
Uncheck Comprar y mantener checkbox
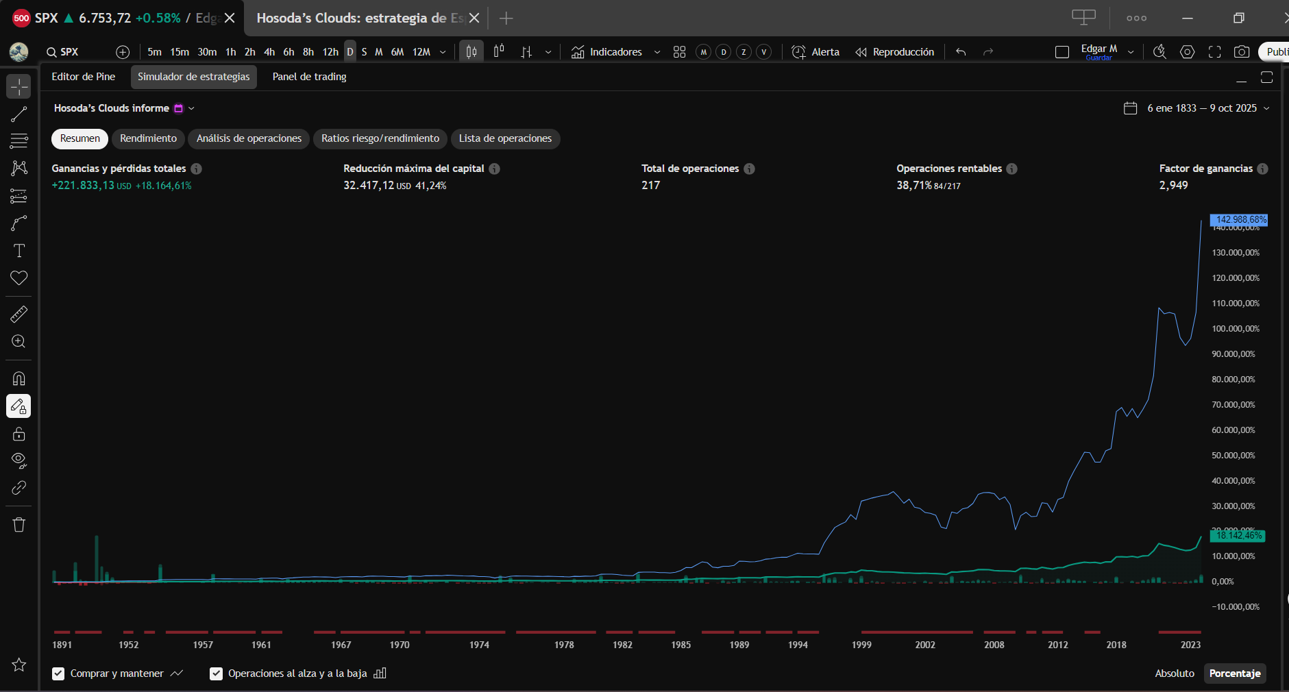click(x=59, y=674)
